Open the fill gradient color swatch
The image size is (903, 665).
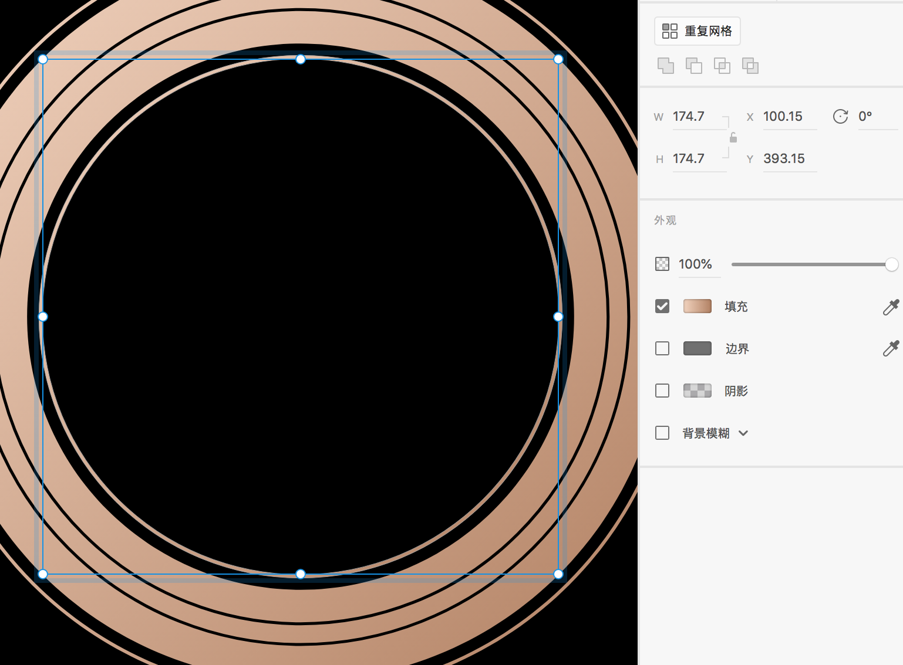click(x=697, y=306)
